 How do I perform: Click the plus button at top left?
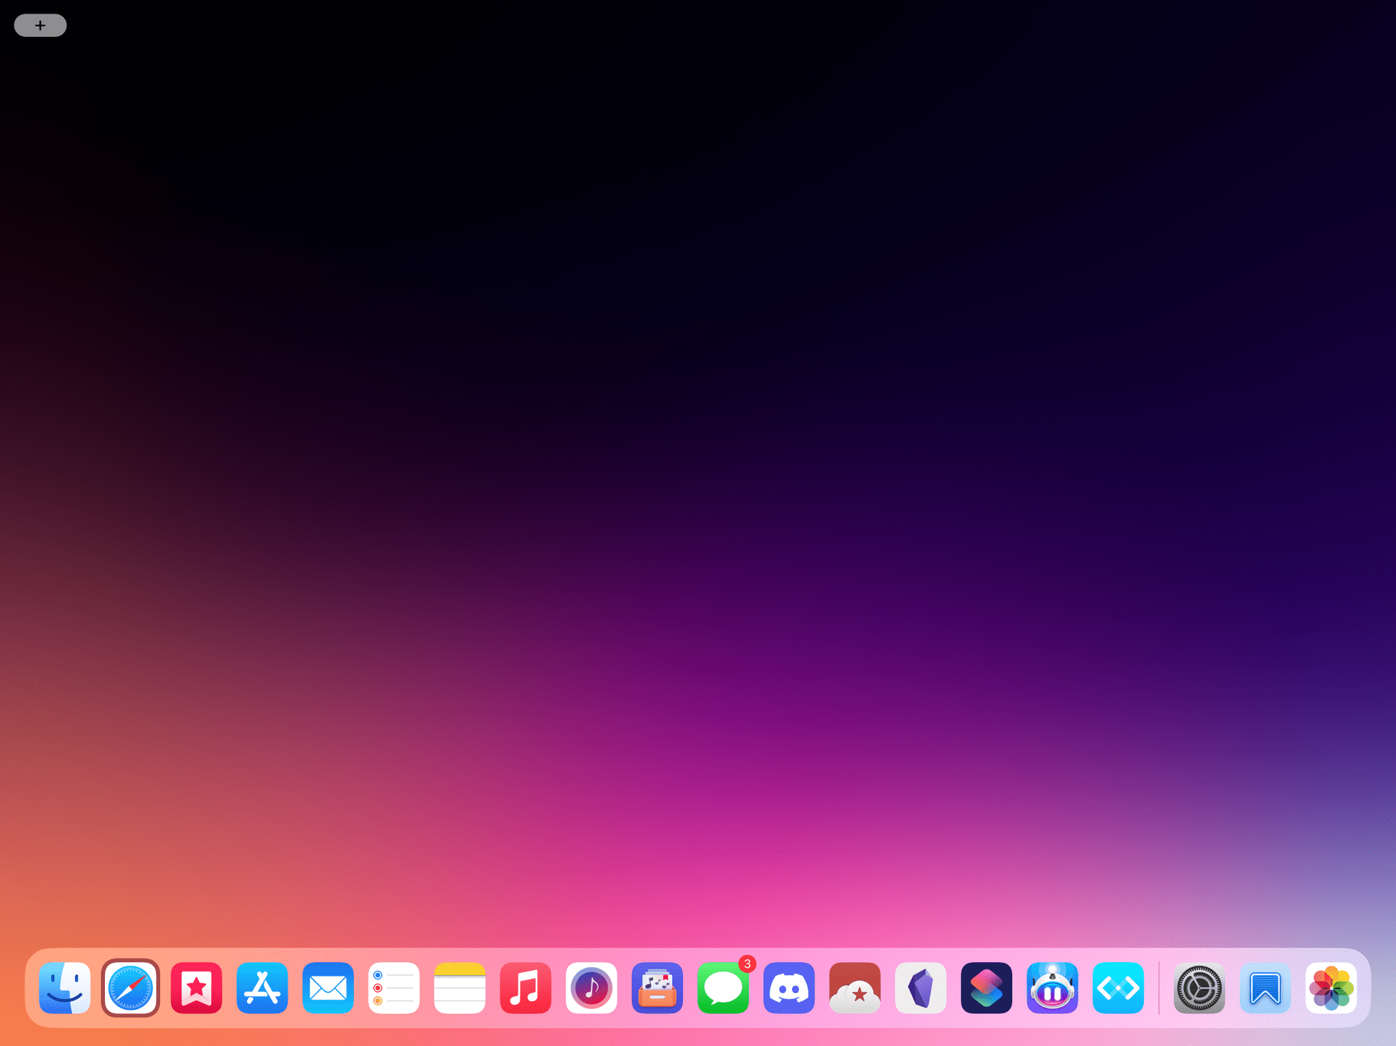[40, 25]
